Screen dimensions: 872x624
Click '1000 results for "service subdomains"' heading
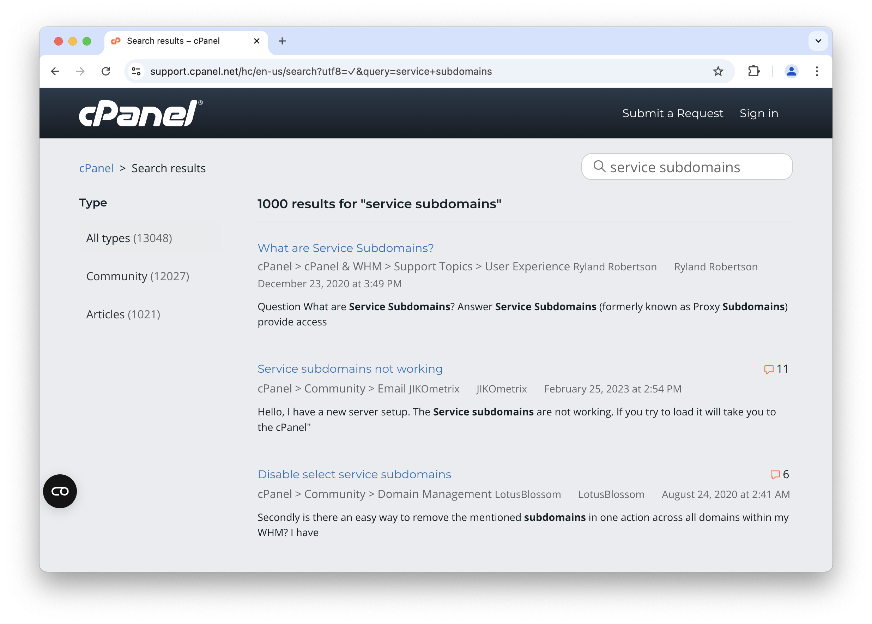[x=379, y=204]
